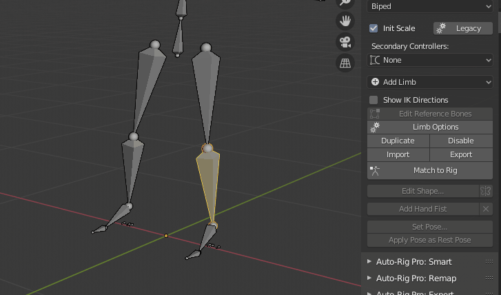Click the X icon next to Add Hand Fist

(x=486, y=209)
